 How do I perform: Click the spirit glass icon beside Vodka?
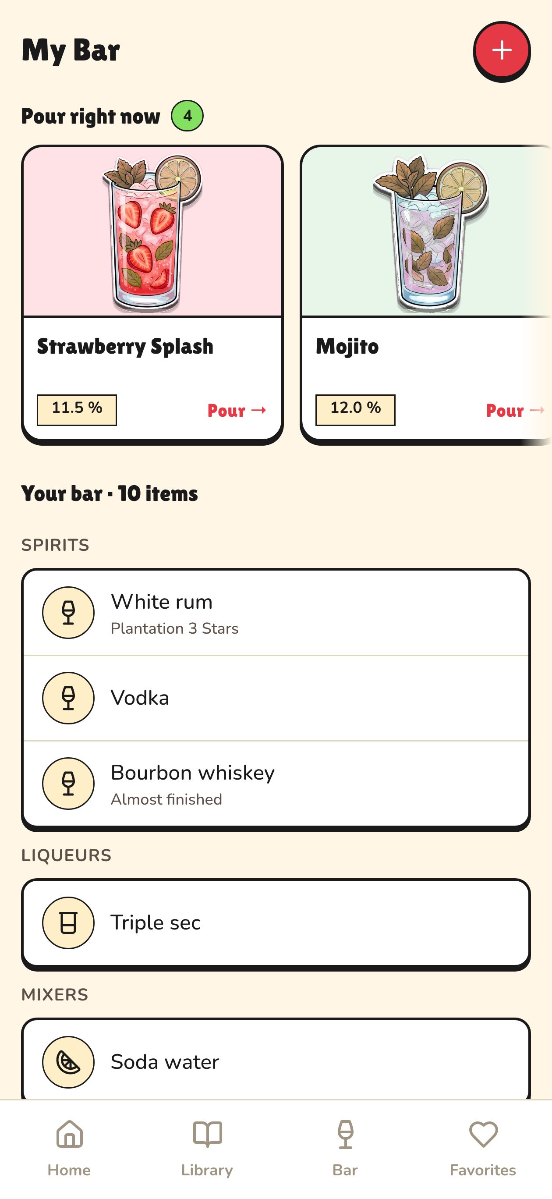(68, 698)
